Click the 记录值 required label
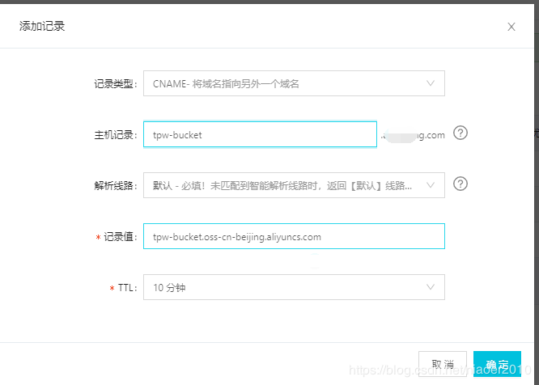 tap(119, 237)
